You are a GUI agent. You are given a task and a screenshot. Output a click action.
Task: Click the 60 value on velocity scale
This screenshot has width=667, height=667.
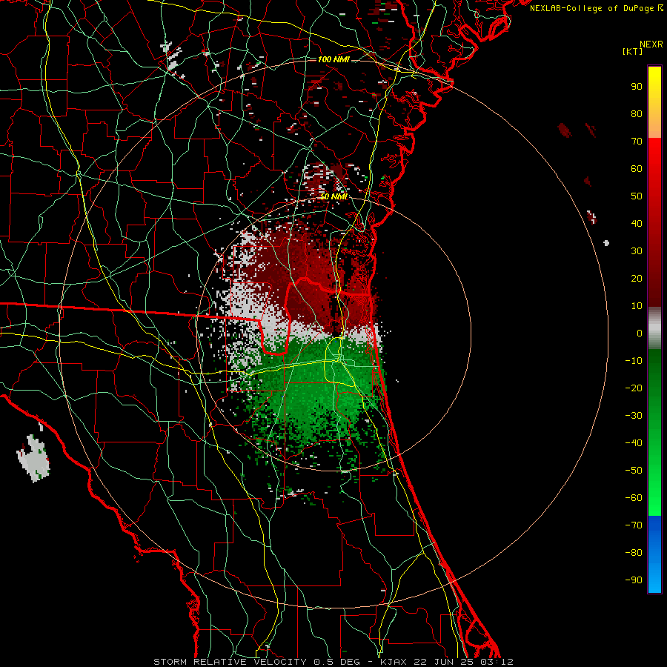click(637, 169)
